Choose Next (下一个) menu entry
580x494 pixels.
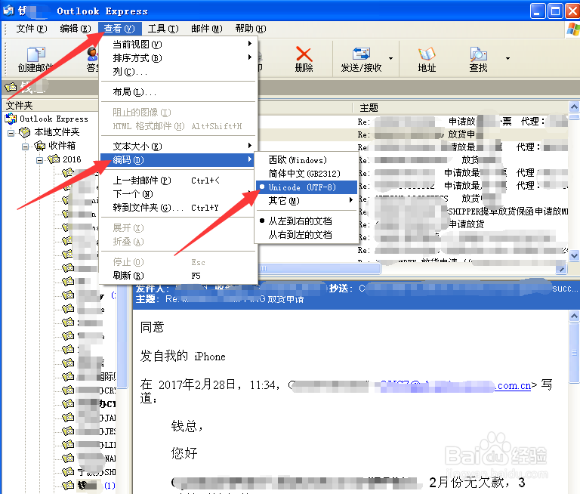tap(177, 194)
